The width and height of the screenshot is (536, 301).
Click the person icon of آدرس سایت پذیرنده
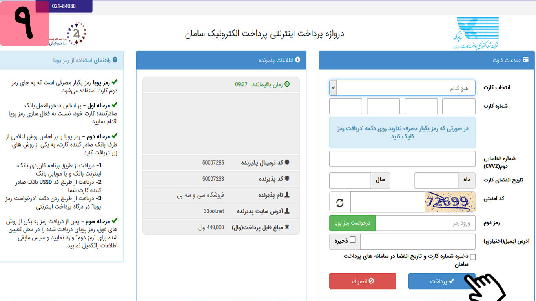pyautogui.click(x=287, y=211)
